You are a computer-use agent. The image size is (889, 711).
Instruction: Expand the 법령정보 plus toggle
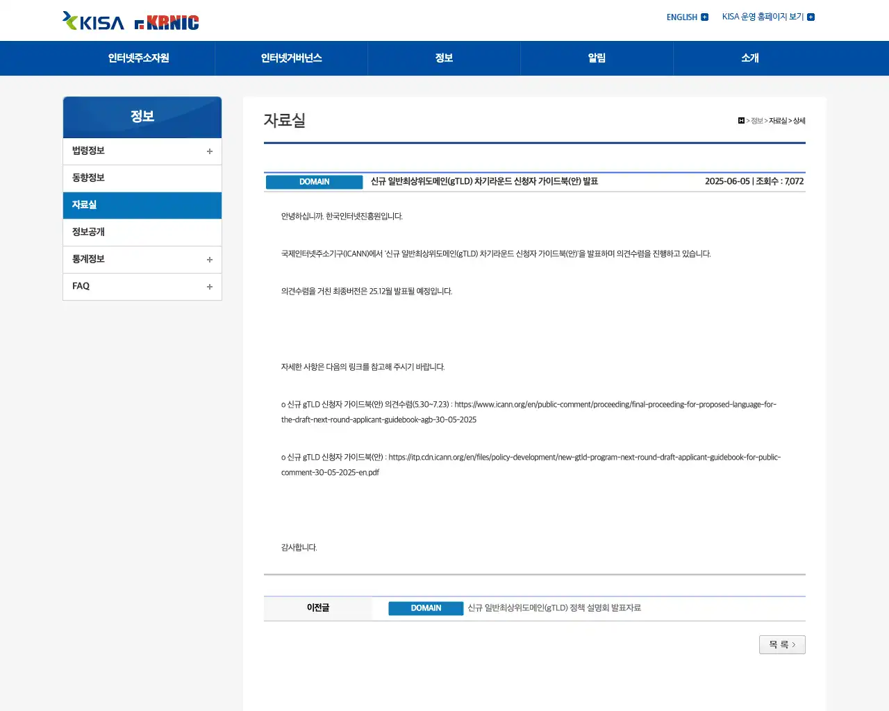tap(210, 151)
